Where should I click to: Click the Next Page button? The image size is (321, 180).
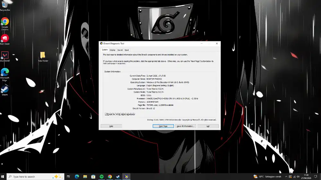(163, 126)
